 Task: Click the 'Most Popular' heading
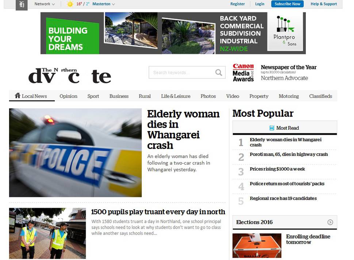click(263, 114)
